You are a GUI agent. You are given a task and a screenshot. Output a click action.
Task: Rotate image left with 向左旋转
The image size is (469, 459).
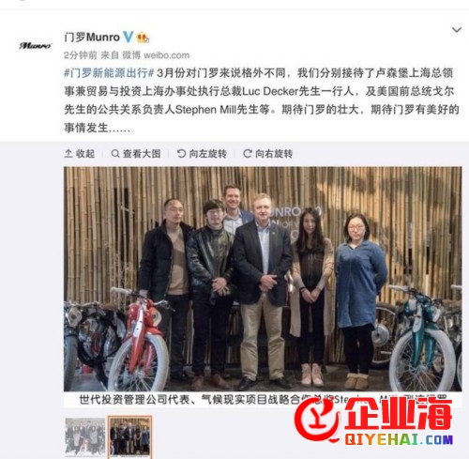tap(202, 154)
